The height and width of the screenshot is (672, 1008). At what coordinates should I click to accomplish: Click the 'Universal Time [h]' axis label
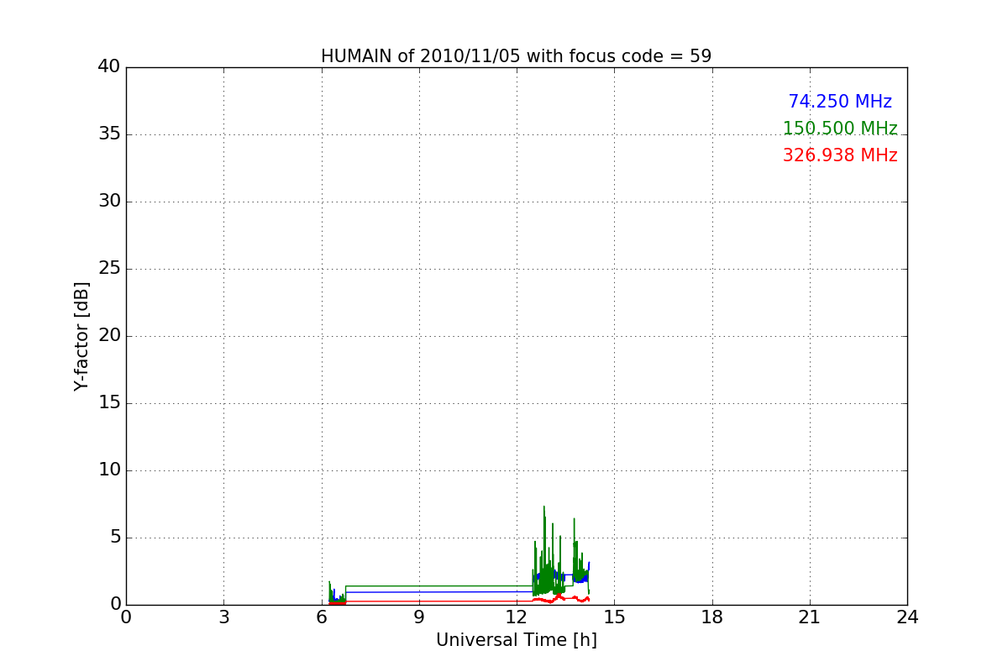517,640
